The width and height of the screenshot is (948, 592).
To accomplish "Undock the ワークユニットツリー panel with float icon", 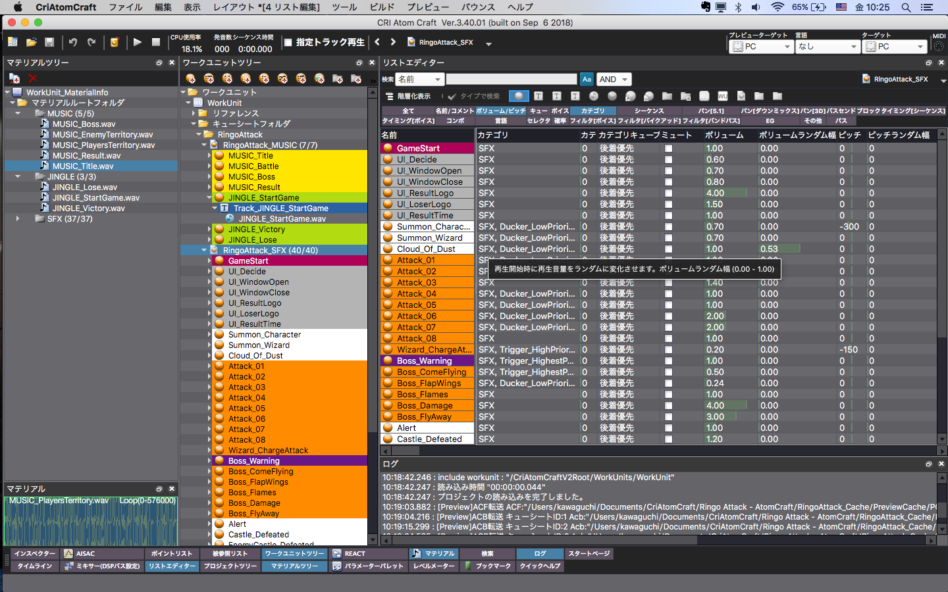I will coord(359,62).
